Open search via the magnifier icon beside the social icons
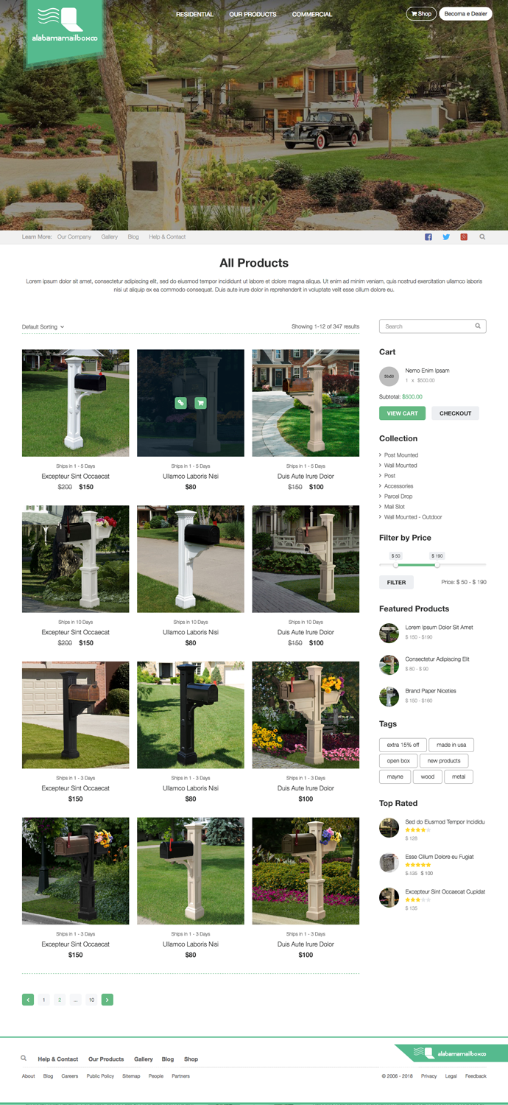This screenshot has width=508, height=1105. [483, 237]
